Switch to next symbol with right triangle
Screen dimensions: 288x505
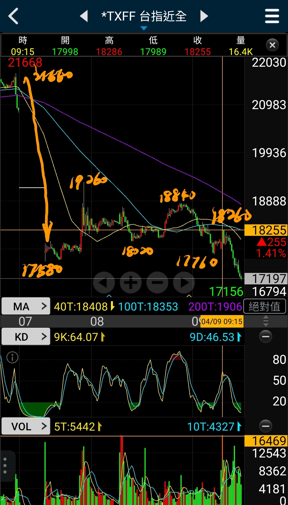(204, 16)
